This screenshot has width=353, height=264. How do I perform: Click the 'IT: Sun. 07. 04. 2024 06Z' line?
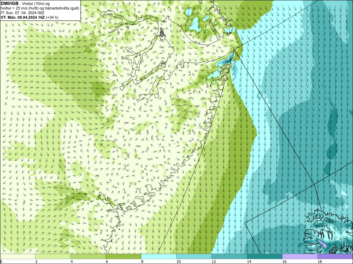point(23,13)
